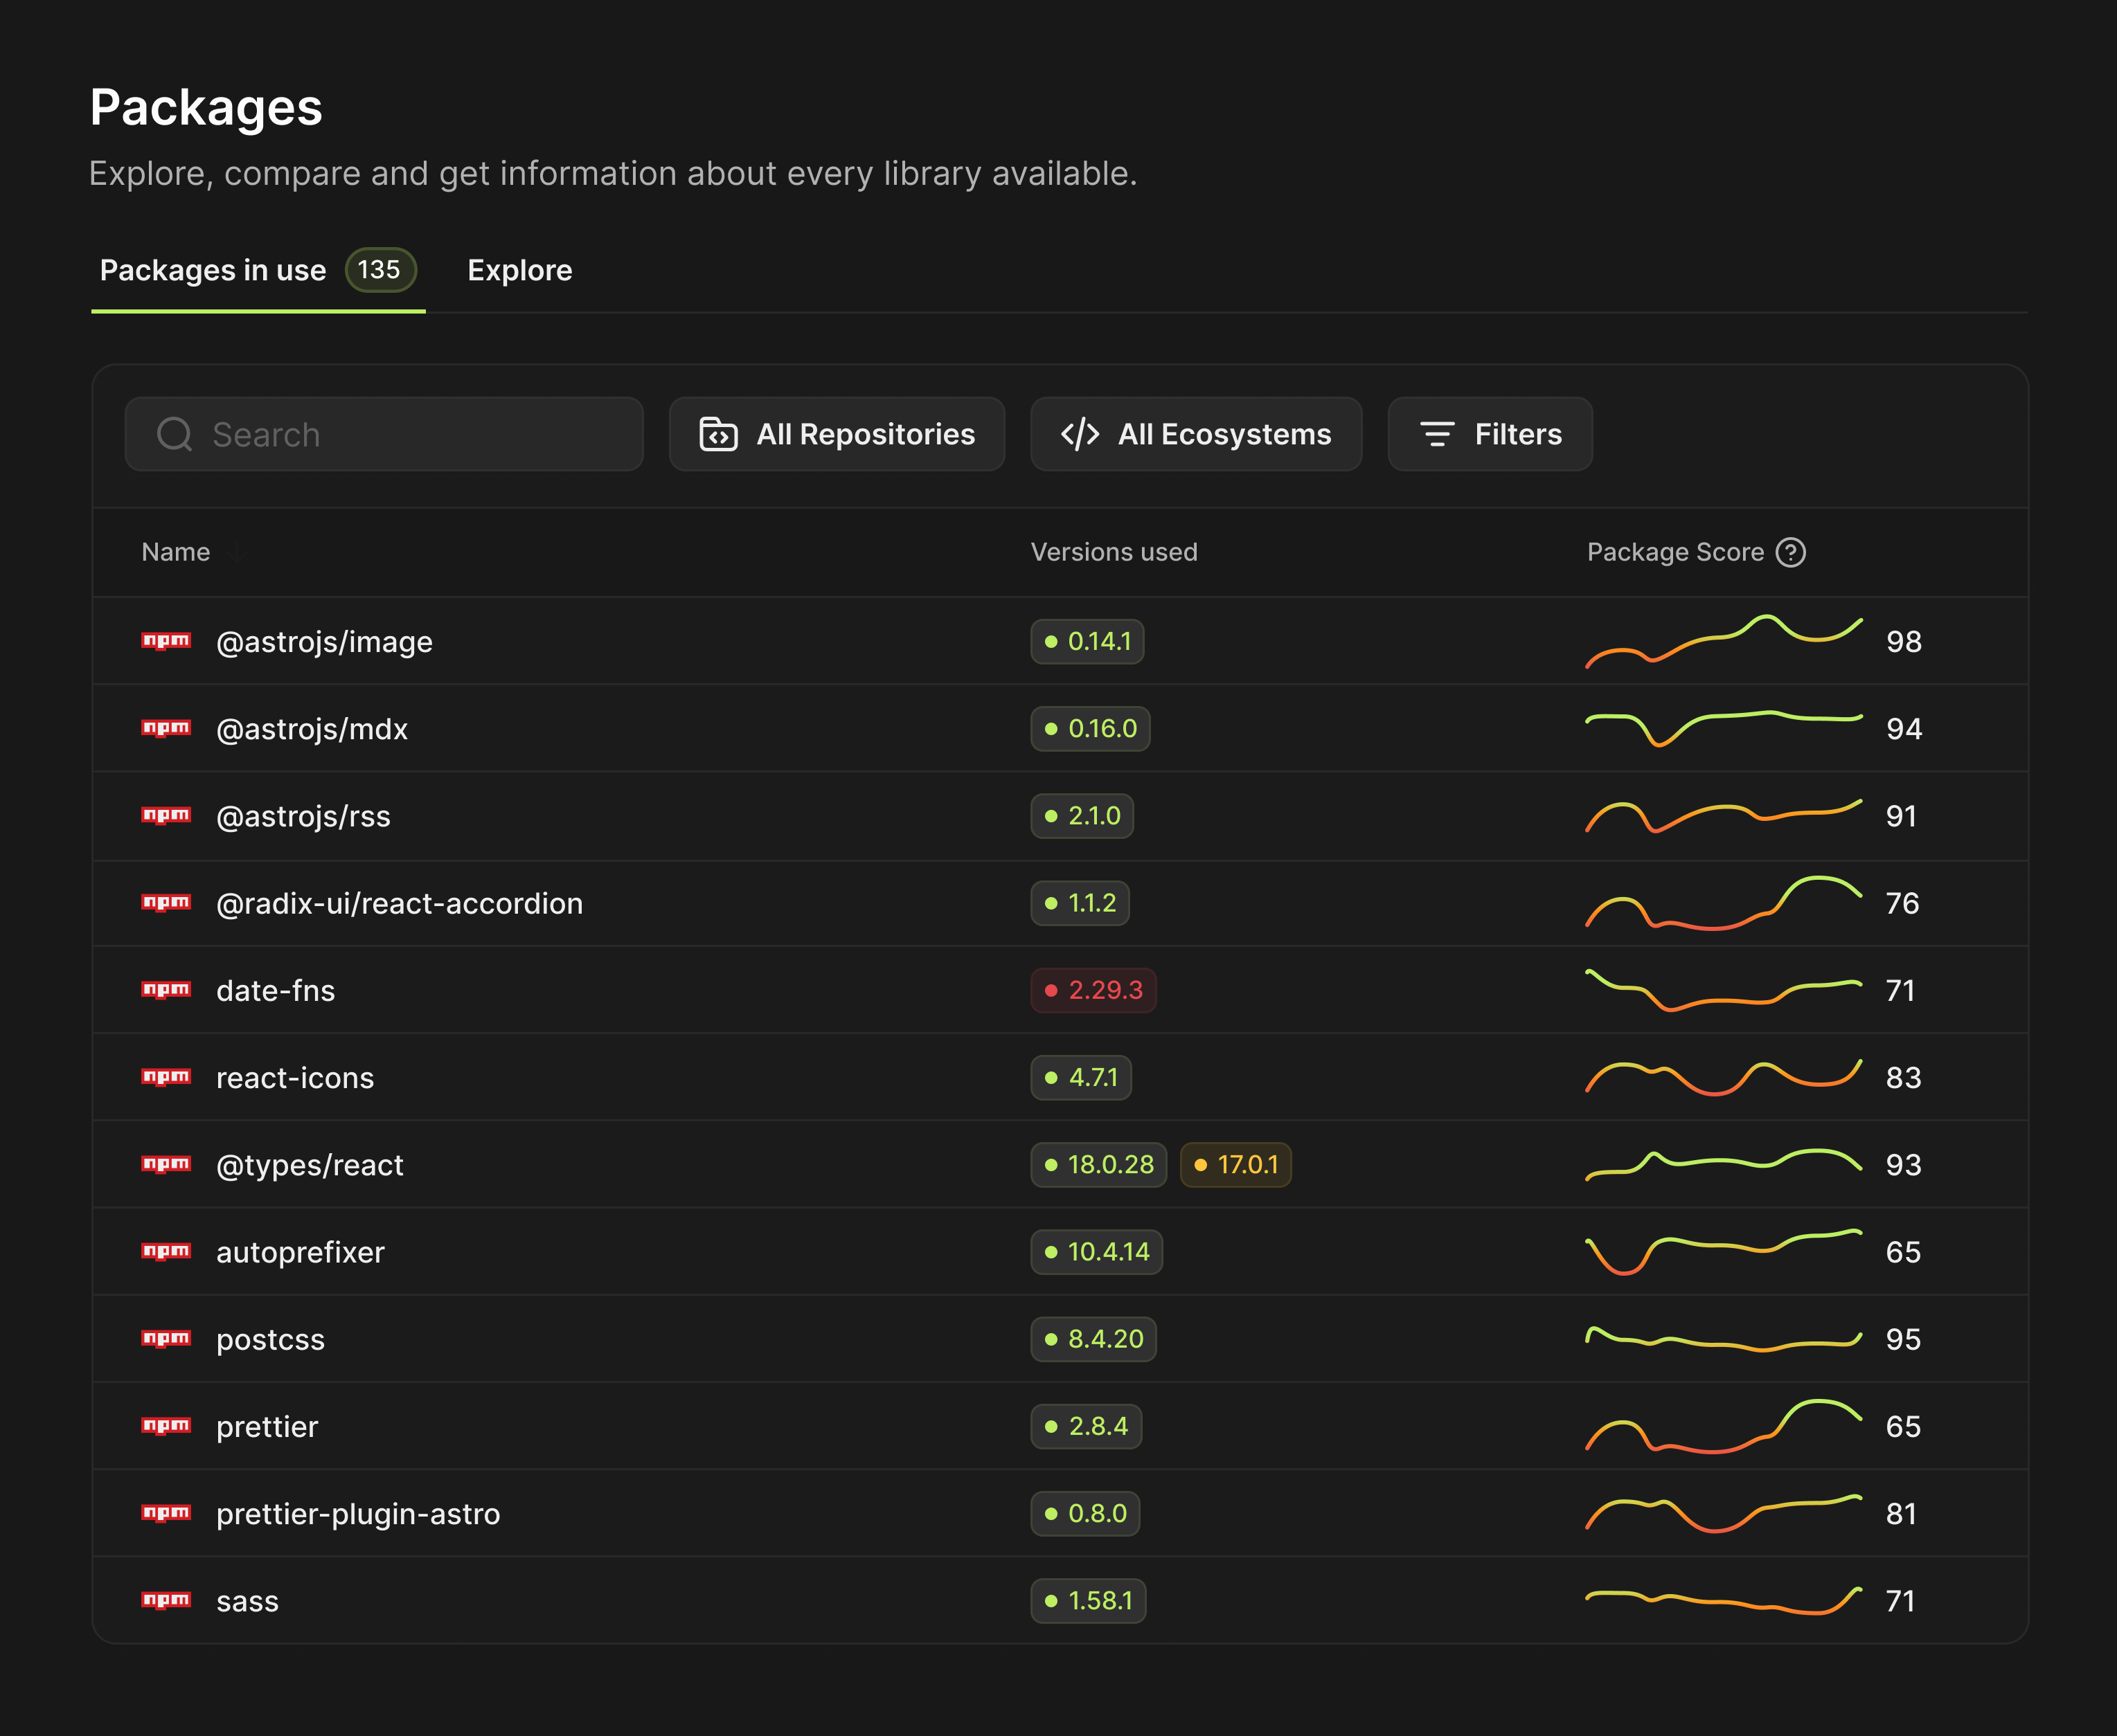
Task: Click the score value 94
Action: pos(1904,728)
